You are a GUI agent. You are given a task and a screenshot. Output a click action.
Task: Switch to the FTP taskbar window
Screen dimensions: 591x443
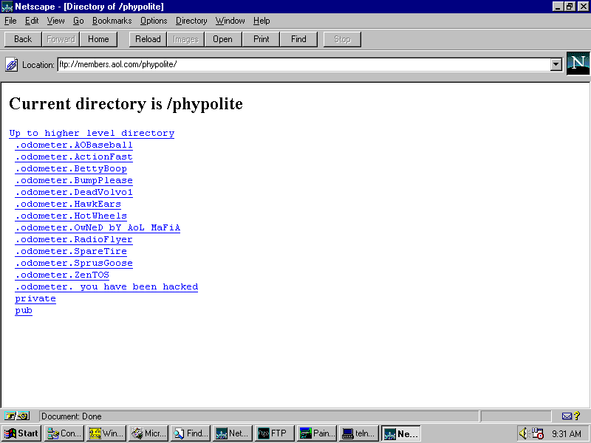tap(275, 433)
